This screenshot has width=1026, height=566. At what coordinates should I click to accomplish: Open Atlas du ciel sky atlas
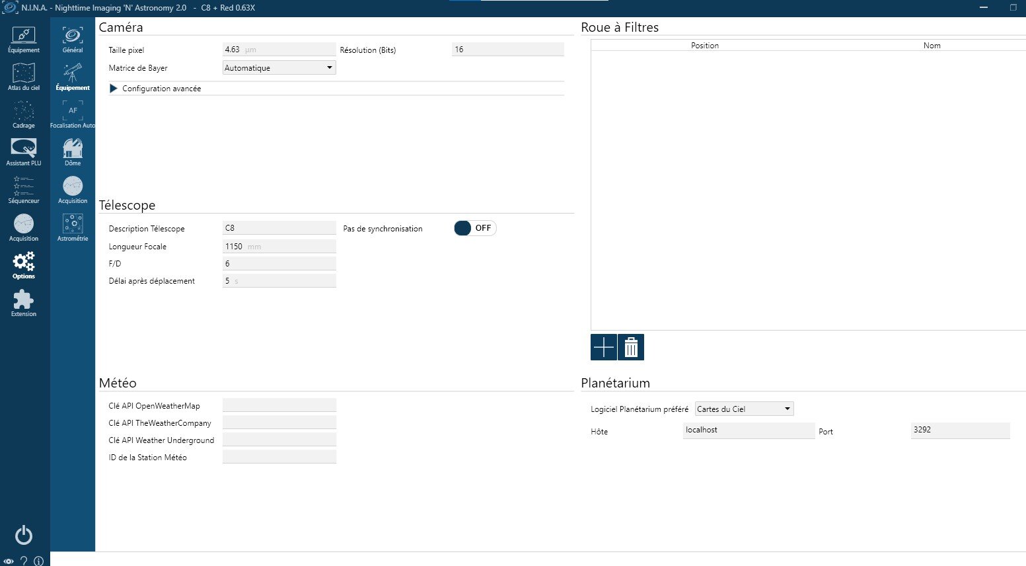coord(24,77)
